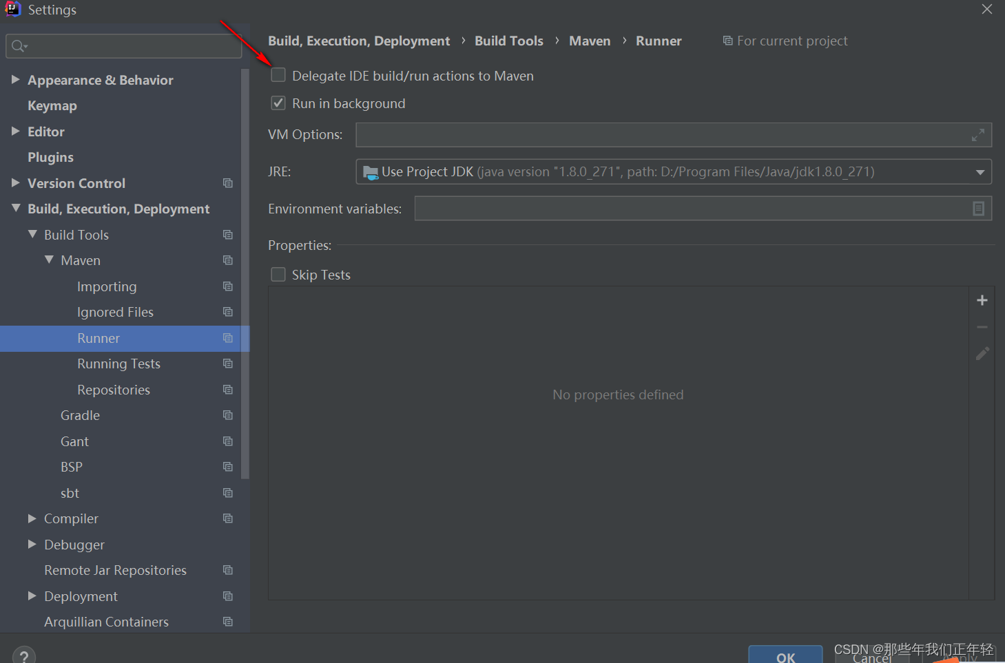Select Running Tests under Maven
This screenshot has height=663, width=1005.
pyautogui.click(x=118, y=364)
